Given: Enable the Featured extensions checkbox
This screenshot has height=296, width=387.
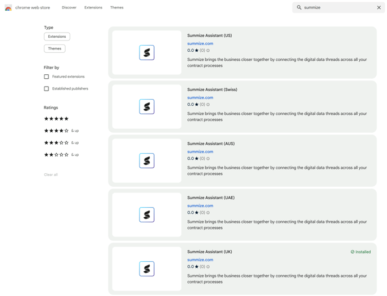Looking at the screenshot, I should tap(47, 77).
